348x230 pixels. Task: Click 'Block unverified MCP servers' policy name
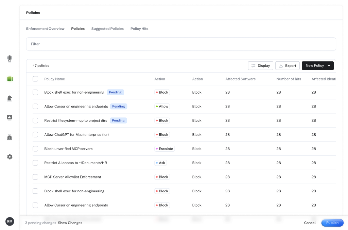[68, 149]
